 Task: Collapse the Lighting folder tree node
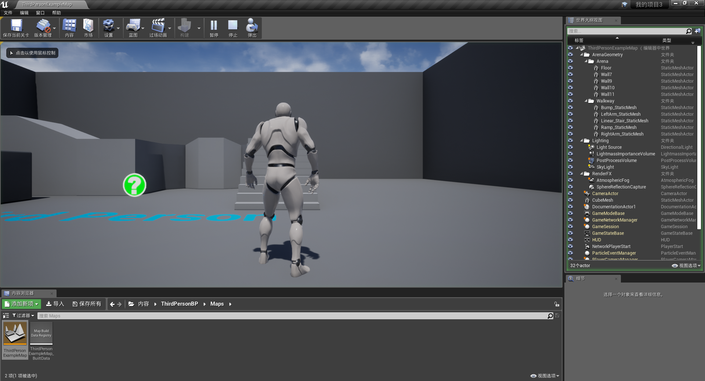[582, 141]
